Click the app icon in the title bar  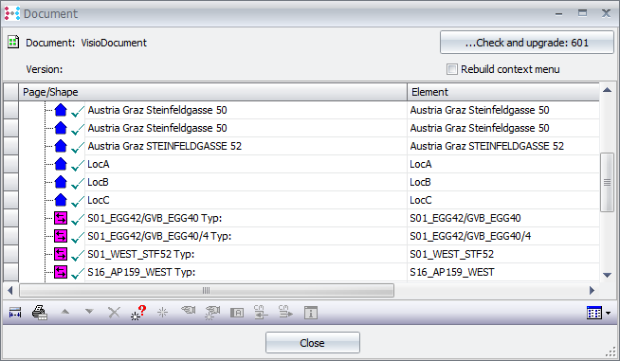coord(12,13)
